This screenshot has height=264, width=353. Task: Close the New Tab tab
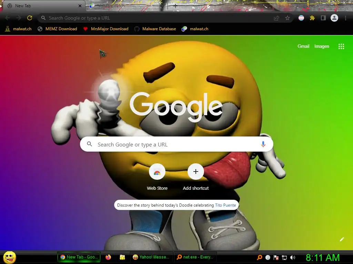(80, 6)
